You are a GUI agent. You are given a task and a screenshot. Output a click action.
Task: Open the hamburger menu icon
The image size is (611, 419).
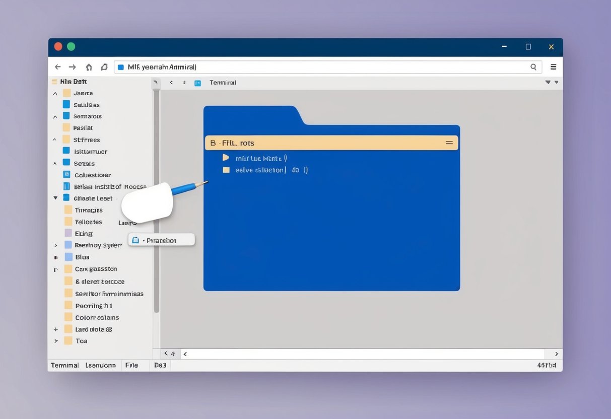pyautogui.click(x=553, y=67)
